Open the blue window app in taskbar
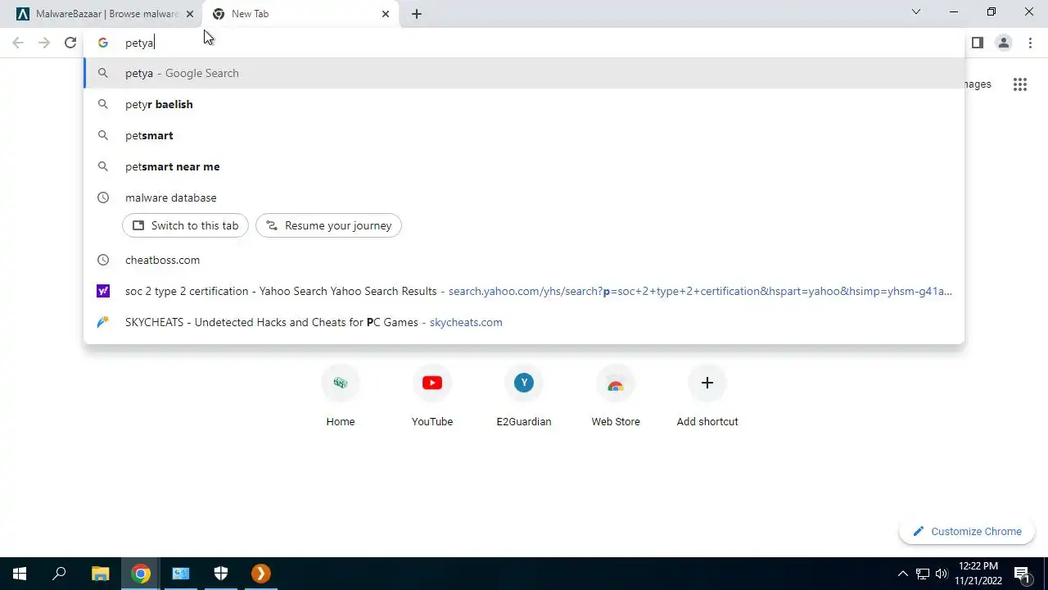 tap(181, 574)
